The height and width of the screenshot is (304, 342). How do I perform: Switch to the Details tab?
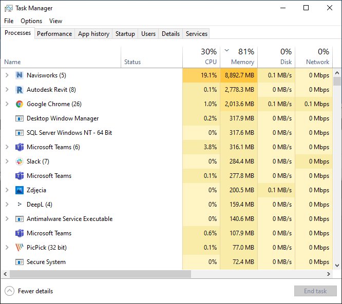[170, 34]
